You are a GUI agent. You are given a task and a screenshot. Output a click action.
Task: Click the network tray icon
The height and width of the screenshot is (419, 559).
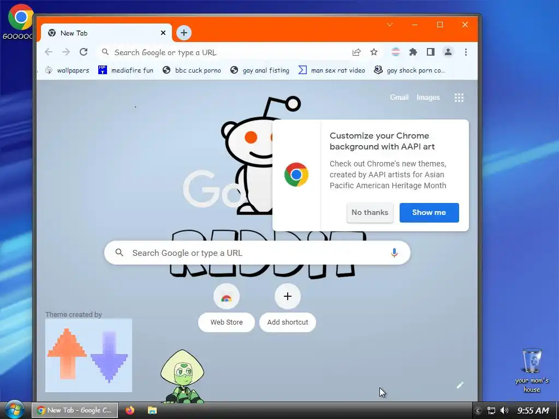click(x=491, y=410)
